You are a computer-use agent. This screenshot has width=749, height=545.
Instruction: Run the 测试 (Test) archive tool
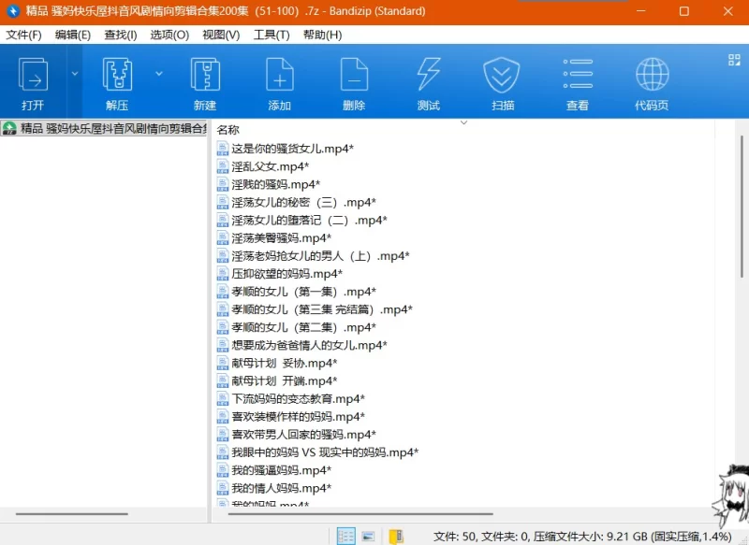(429, 82)
